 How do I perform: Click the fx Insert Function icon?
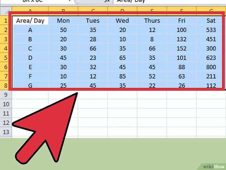coord(107,1)
